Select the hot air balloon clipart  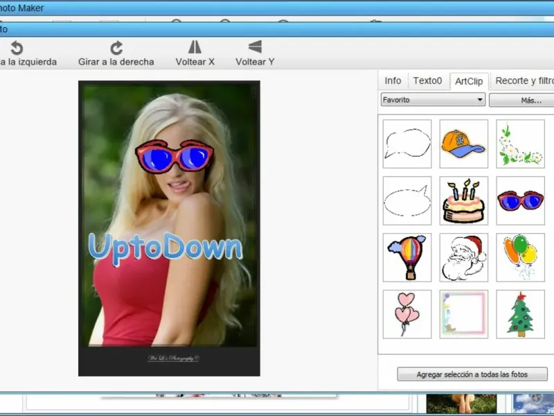(x=407, y=257)
